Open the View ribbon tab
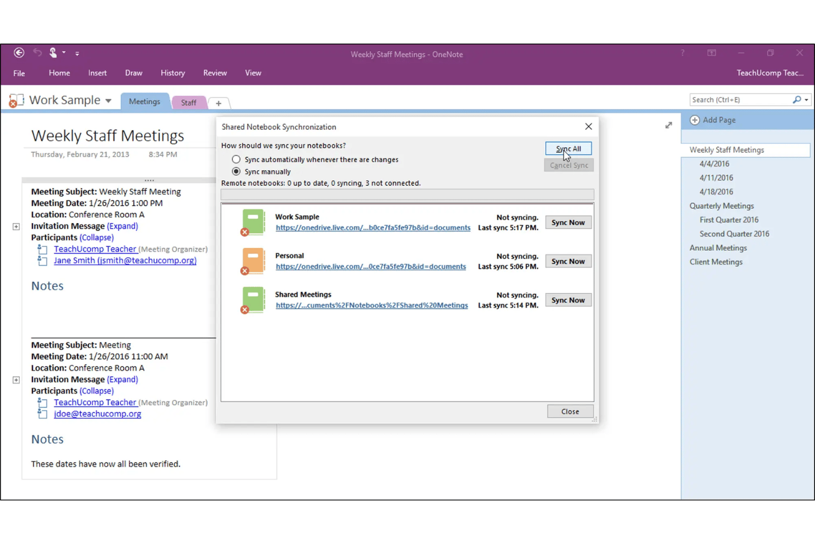 point(253,73)
